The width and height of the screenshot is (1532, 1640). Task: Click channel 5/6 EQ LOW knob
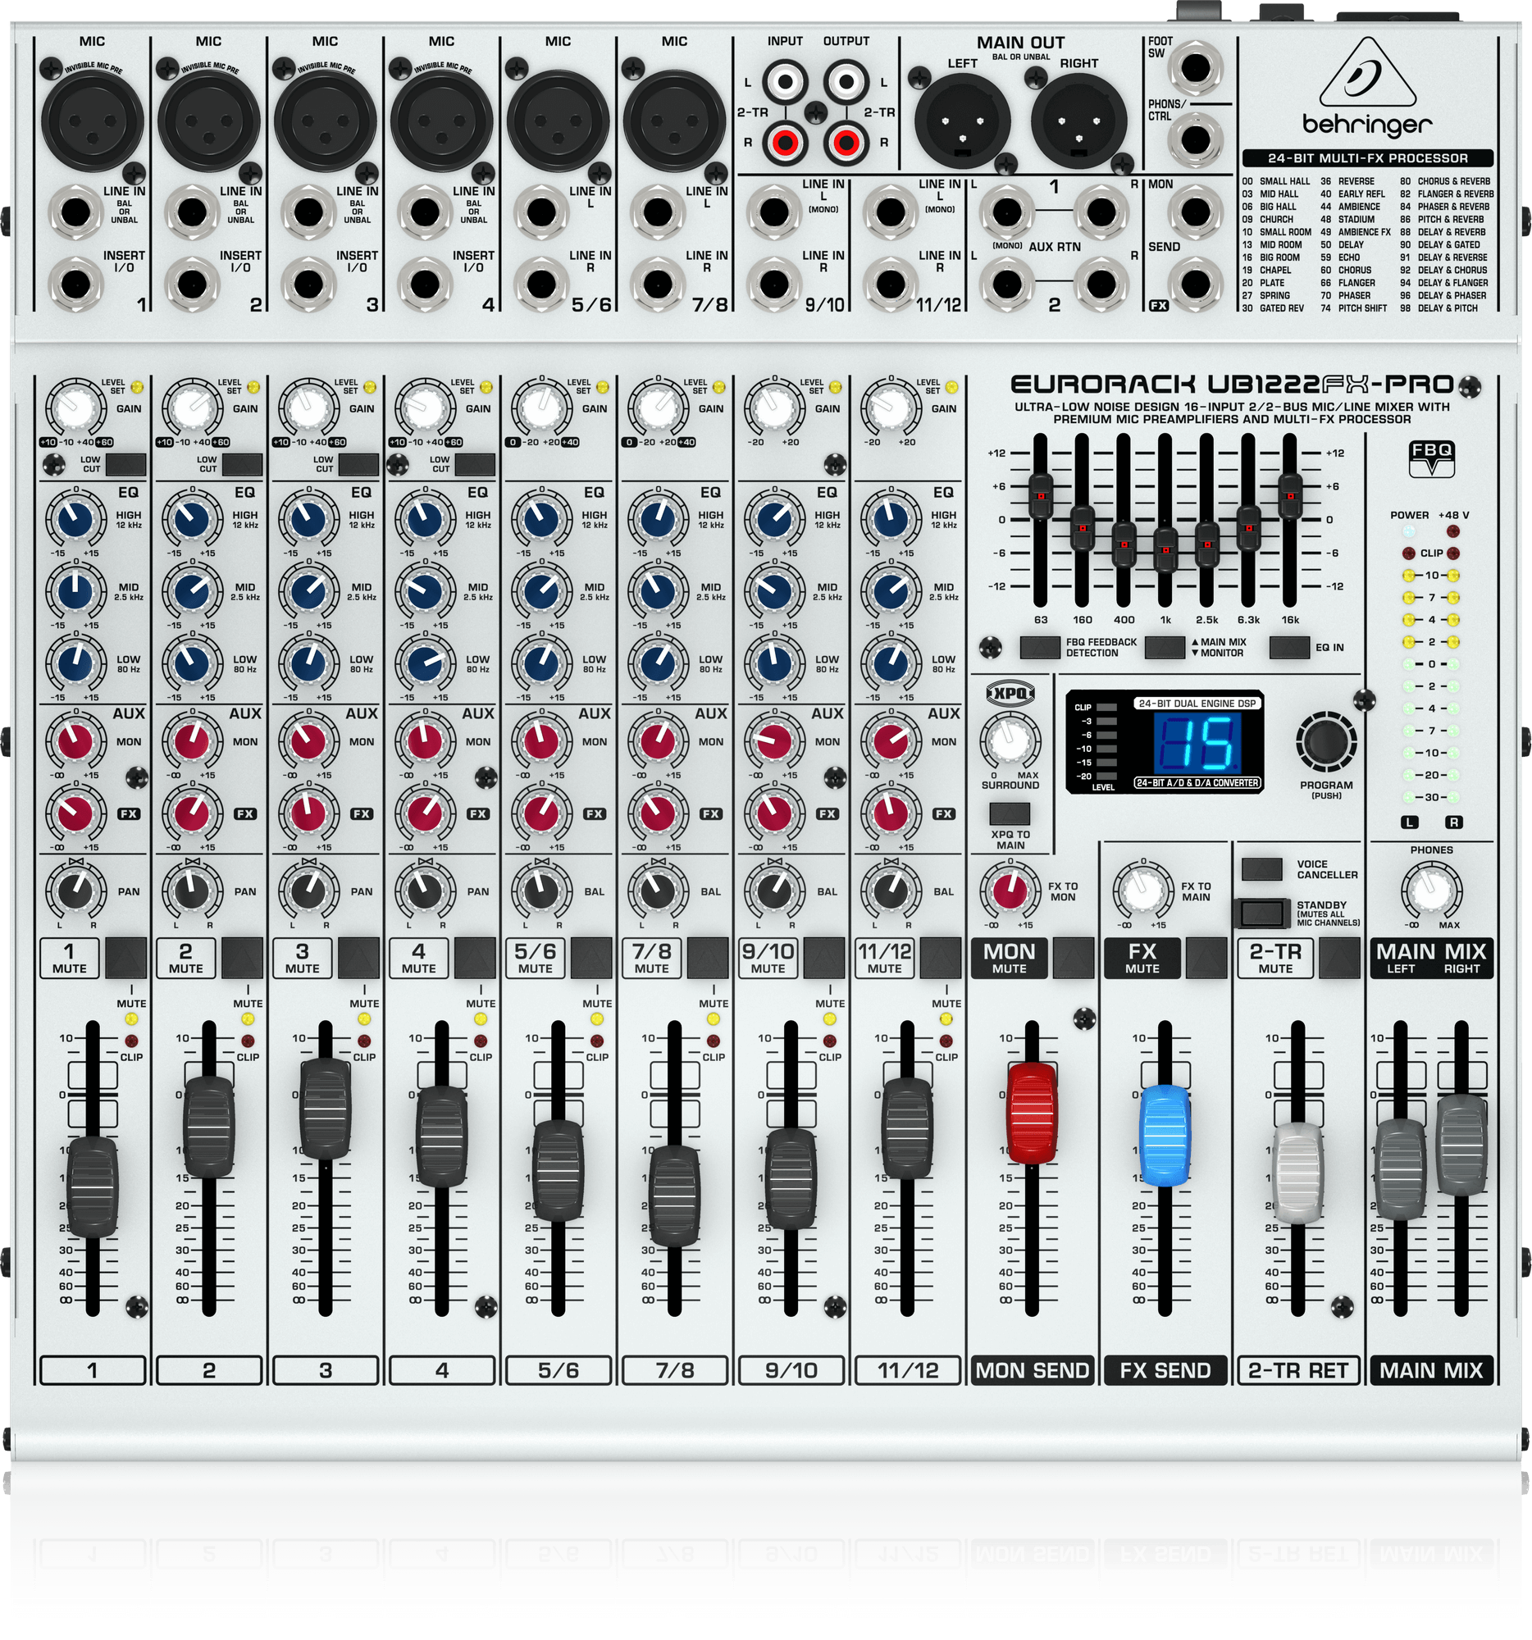[x=541, y=663]
